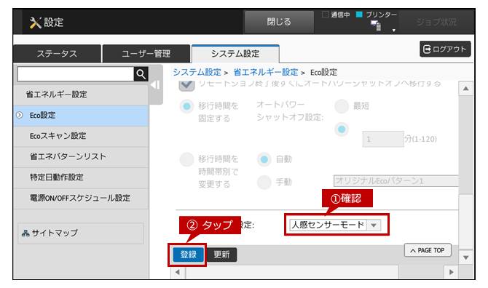This screenshot has height=288, width=488.
Task: Click the sidebar search input field
Action: (76, 74)
